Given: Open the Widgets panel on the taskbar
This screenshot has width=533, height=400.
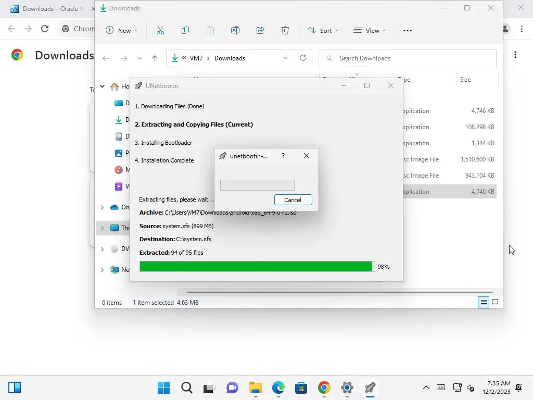Looking at the screenshot, I should click(15, 387).
